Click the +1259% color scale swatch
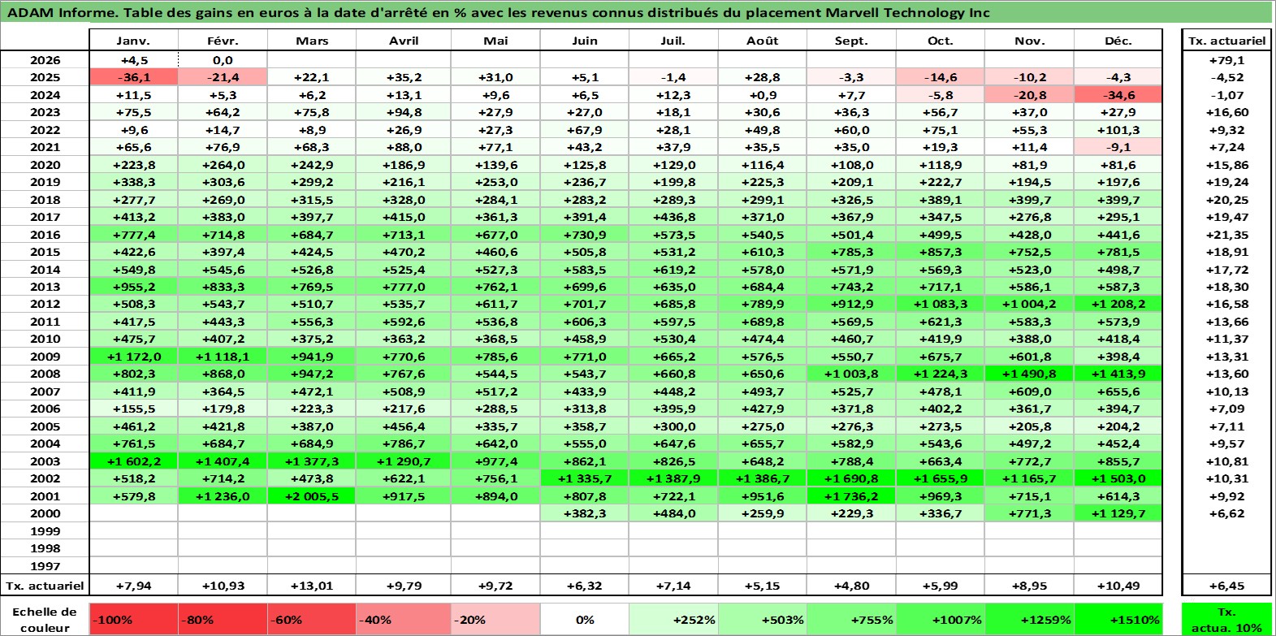1276x636 pixels. point(1029,619)
